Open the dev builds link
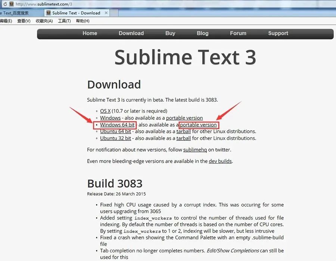 220,161
